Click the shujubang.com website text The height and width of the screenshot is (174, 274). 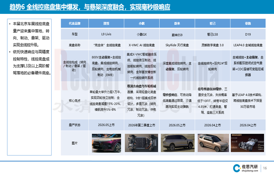coord(250,171)
